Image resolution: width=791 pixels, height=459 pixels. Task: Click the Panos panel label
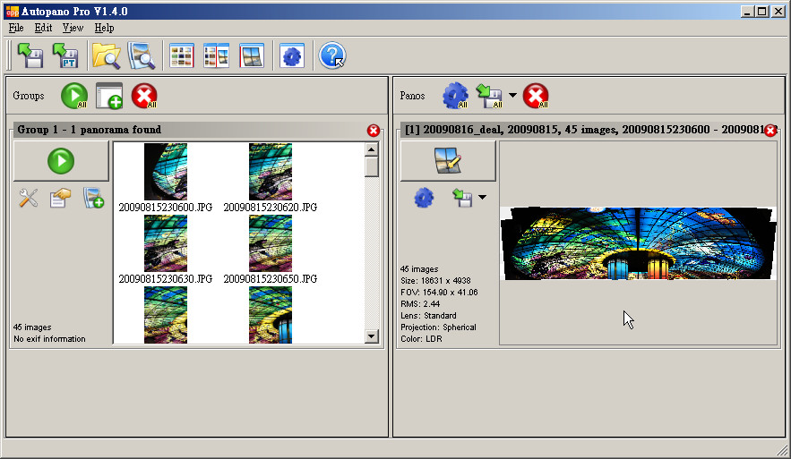[412, 96]
